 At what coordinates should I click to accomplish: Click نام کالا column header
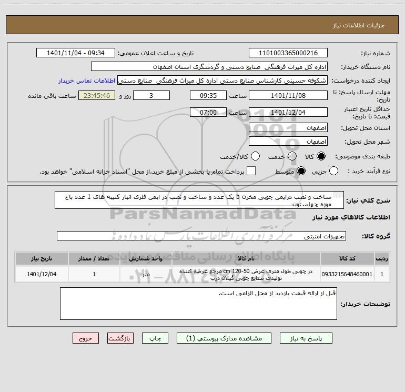pyautogui.click(x=246, y=258)
